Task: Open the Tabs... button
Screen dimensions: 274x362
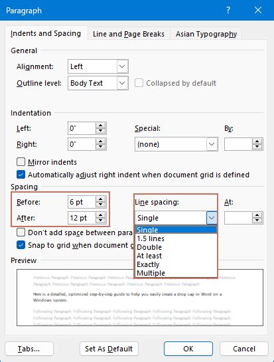Action: [29, 349]
